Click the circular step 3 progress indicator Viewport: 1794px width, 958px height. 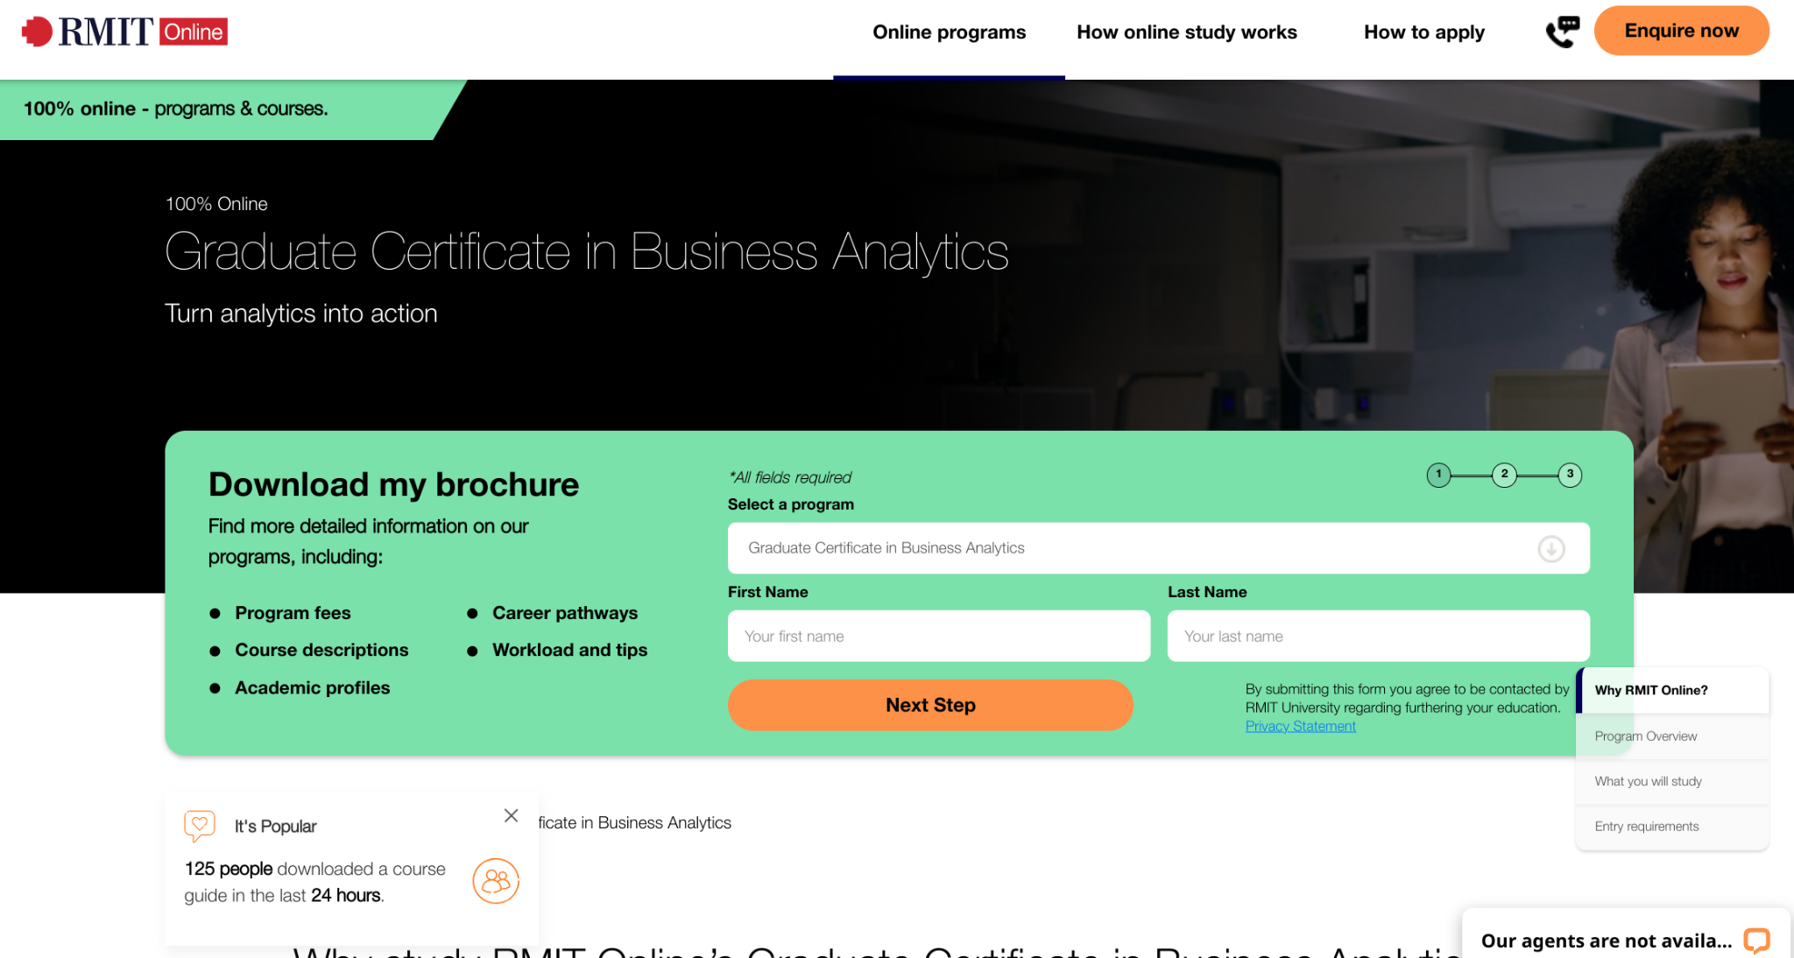point(1569,475)
